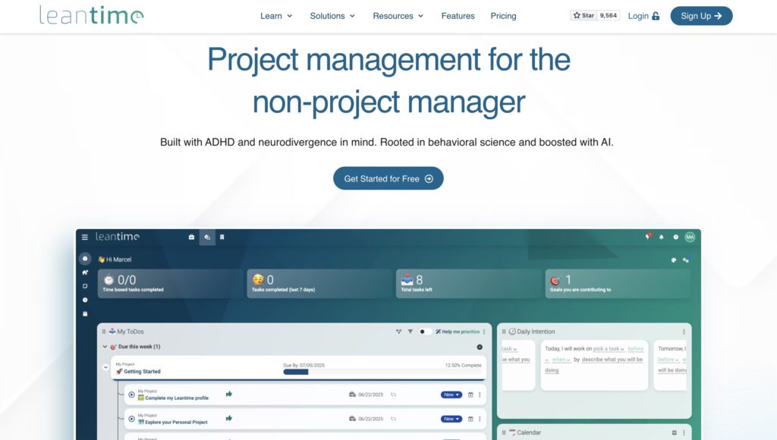Open the sidebar home icon
777x440 pixels.
(85, 272)
